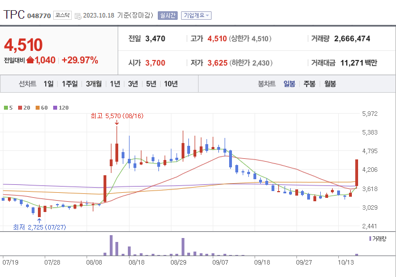
Task: Click the purple 120-day moving average swatch
Action: 55,108
